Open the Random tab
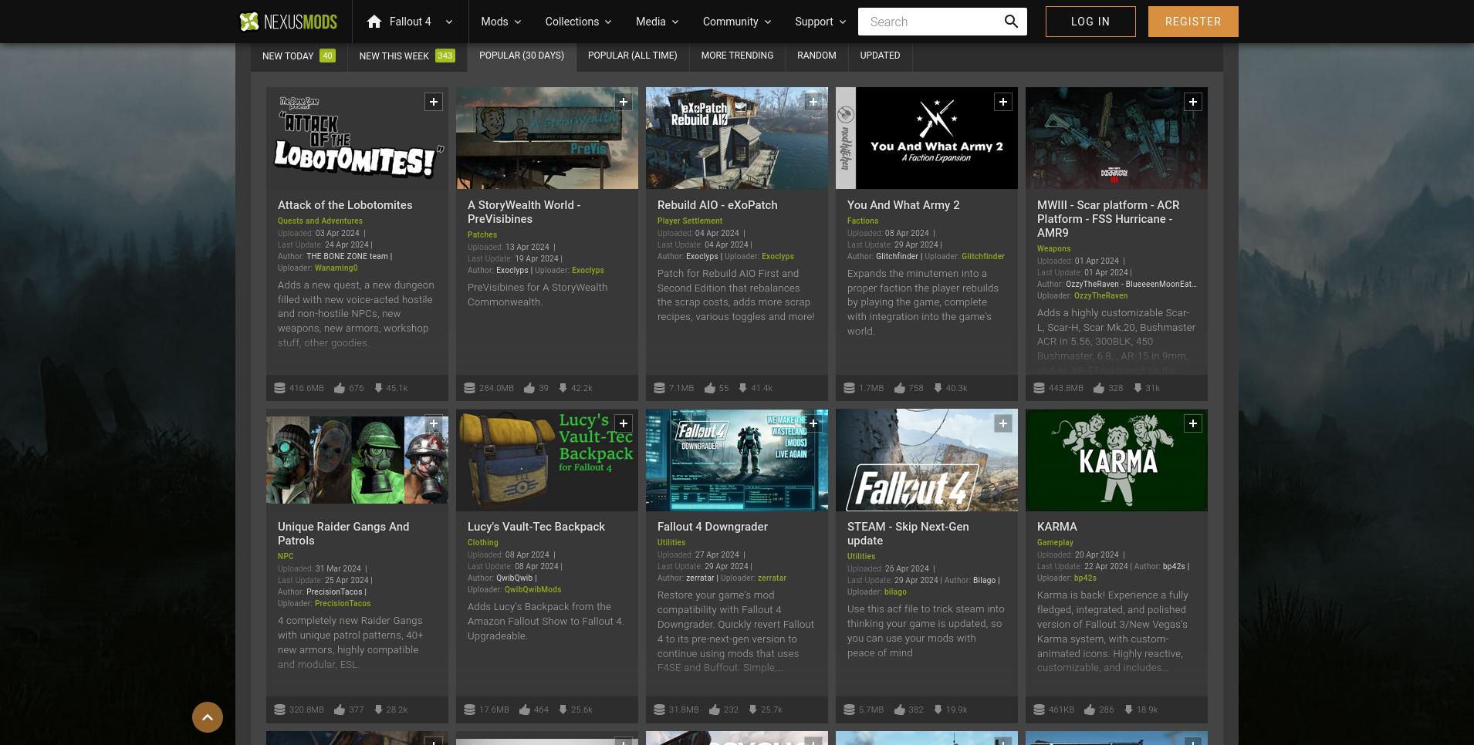Image resolution: width=1474 pixels, height=745 pixels. [x=816, y=56]
